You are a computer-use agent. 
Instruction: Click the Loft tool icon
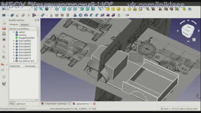coord(108,15)
